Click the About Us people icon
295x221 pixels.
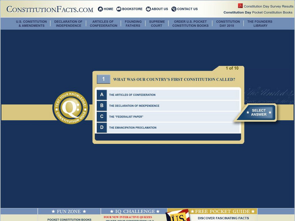(x=148, y=9)
